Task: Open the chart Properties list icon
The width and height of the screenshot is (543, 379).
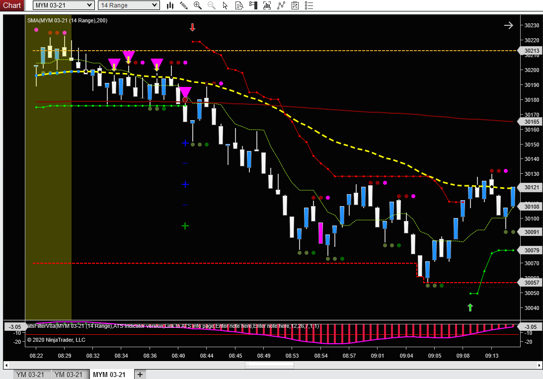Action: click(x=309, y=5)
